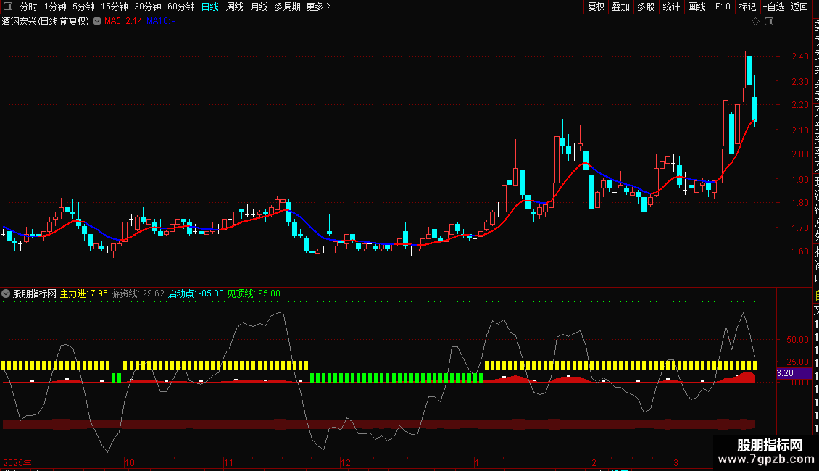819x471 pixels.
Task: Open the F10 company info
Action: (723, 7)
